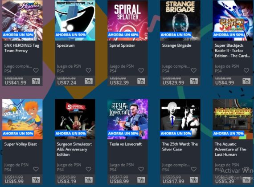
Task: Toggle wishlist heart for Tesla vs Lovecraft
Action: tap(141, 169)
